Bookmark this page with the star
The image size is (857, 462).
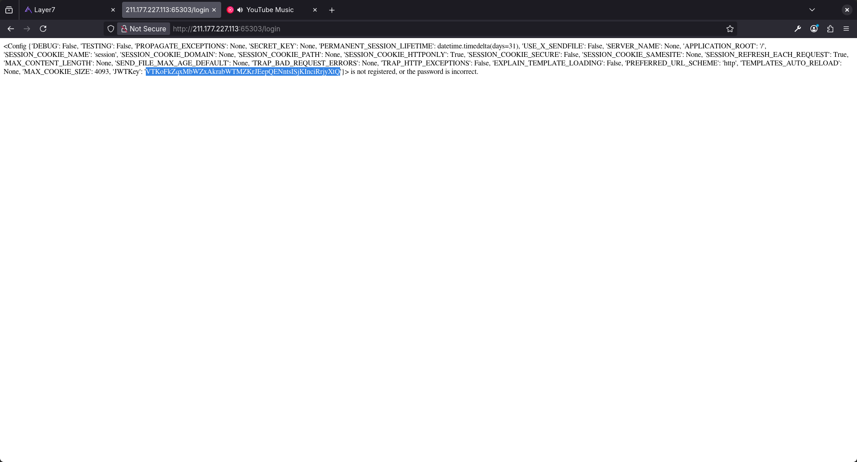pyautogui.click(x=730, y=29)
